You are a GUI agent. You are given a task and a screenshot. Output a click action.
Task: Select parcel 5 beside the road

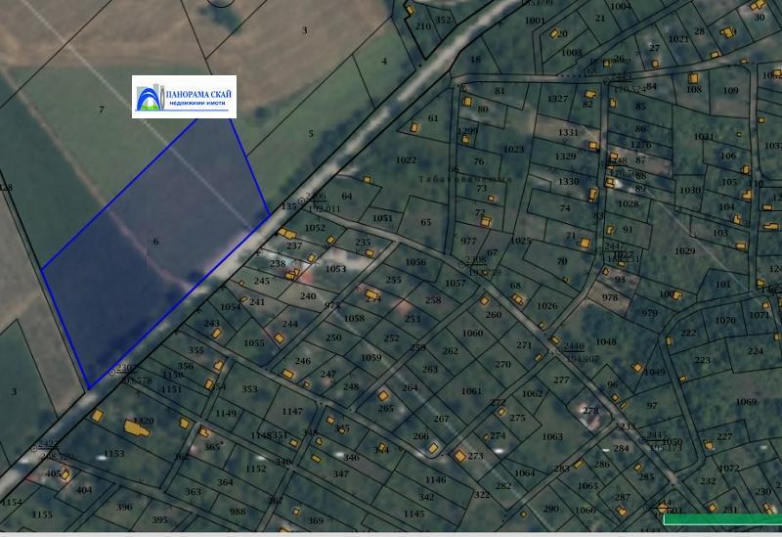tap(311, 134)
